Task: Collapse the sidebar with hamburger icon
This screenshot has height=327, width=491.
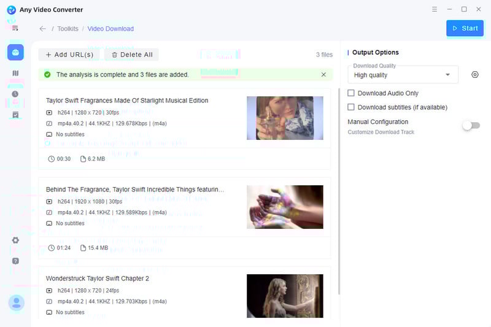Action: coord(15,28)
